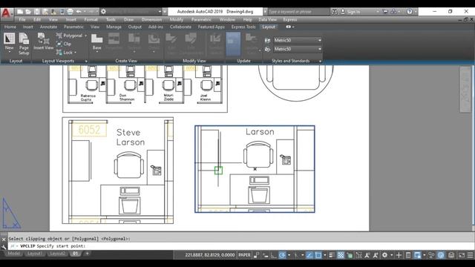Open the first Metric50 style dropdown
This screenshot has width=475, height=267.
[298, 40]
